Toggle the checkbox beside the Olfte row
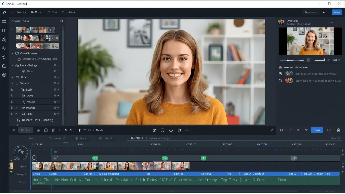 point(12,114)
